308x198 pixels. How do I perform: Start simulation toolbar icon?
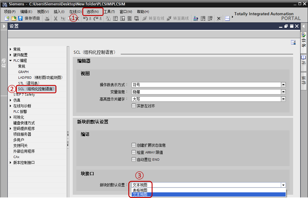(130, 19)
